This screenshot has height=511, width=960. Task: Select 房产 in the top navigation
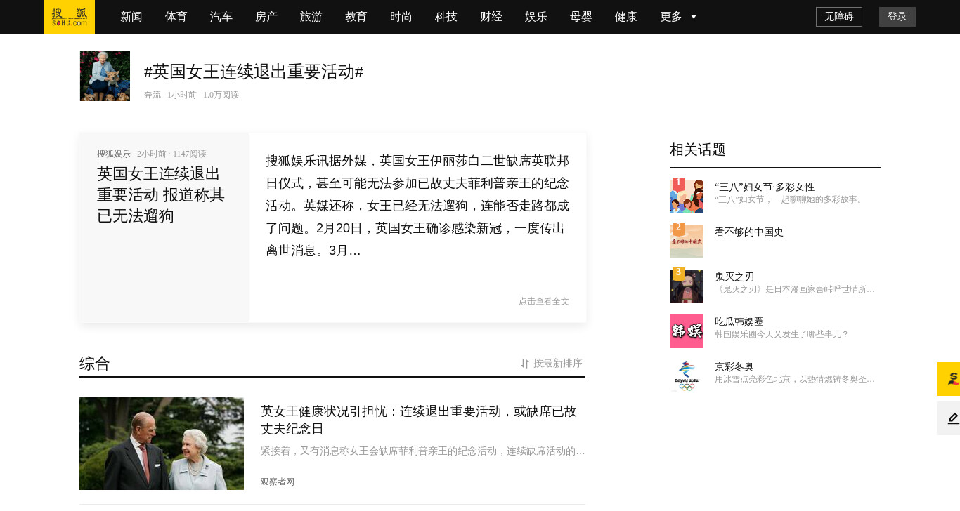tap(266, 17)
